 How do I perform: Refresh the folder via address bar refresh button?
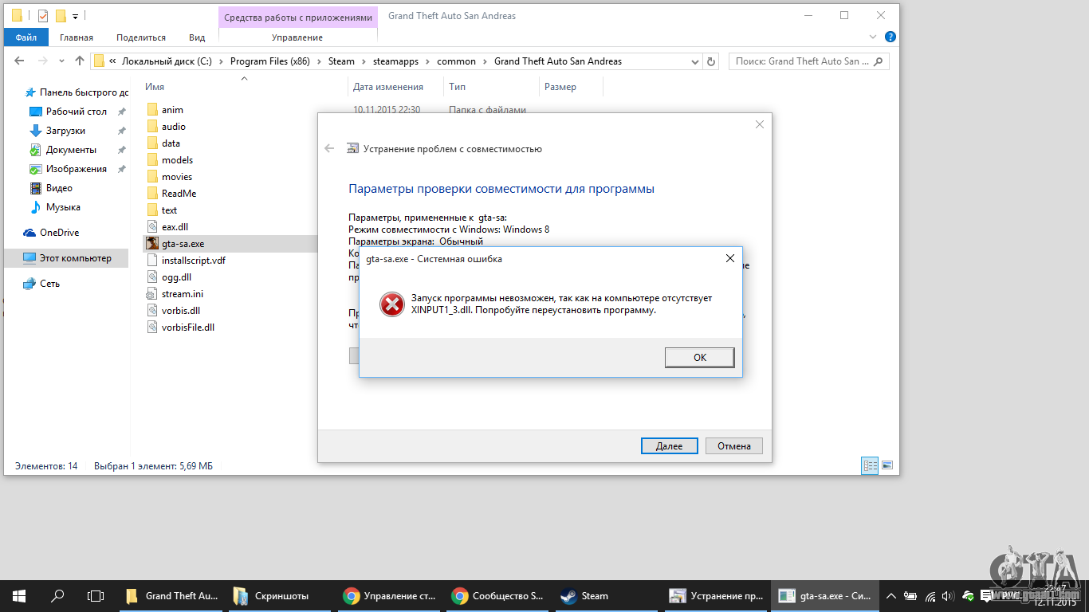point(712,61)
